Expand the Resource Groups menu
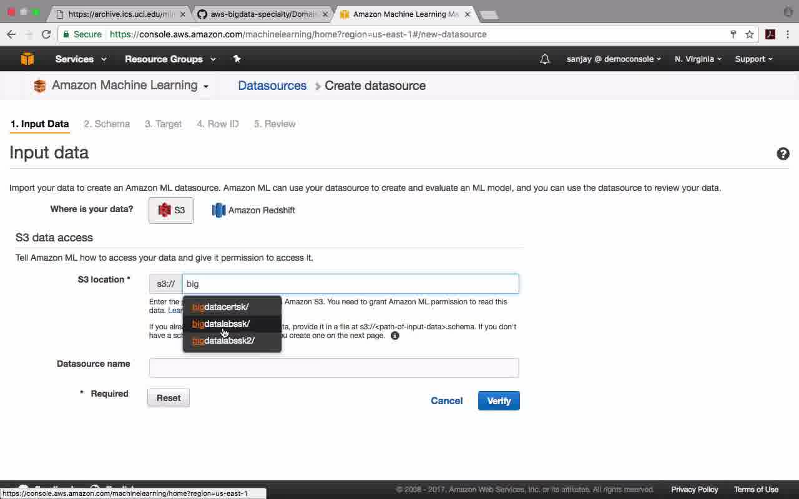The width and height of the screenshot is (799, 499). (x=170, y=59)
